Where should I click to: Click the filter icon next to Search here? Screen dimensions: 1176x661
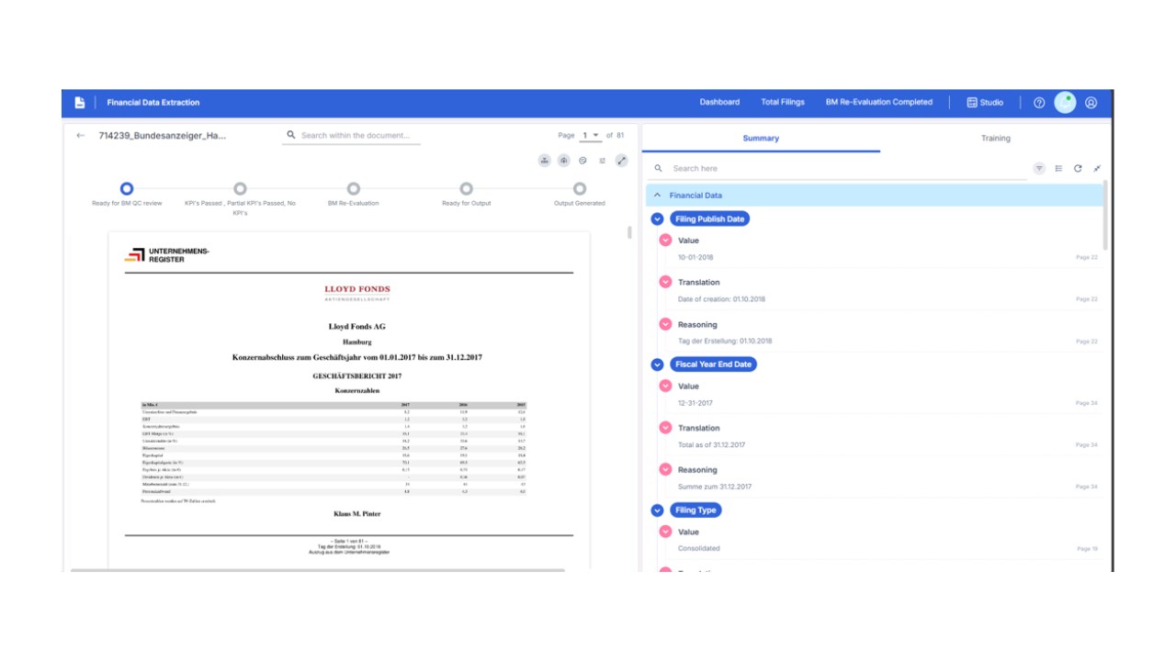(x=1039, y=169)
